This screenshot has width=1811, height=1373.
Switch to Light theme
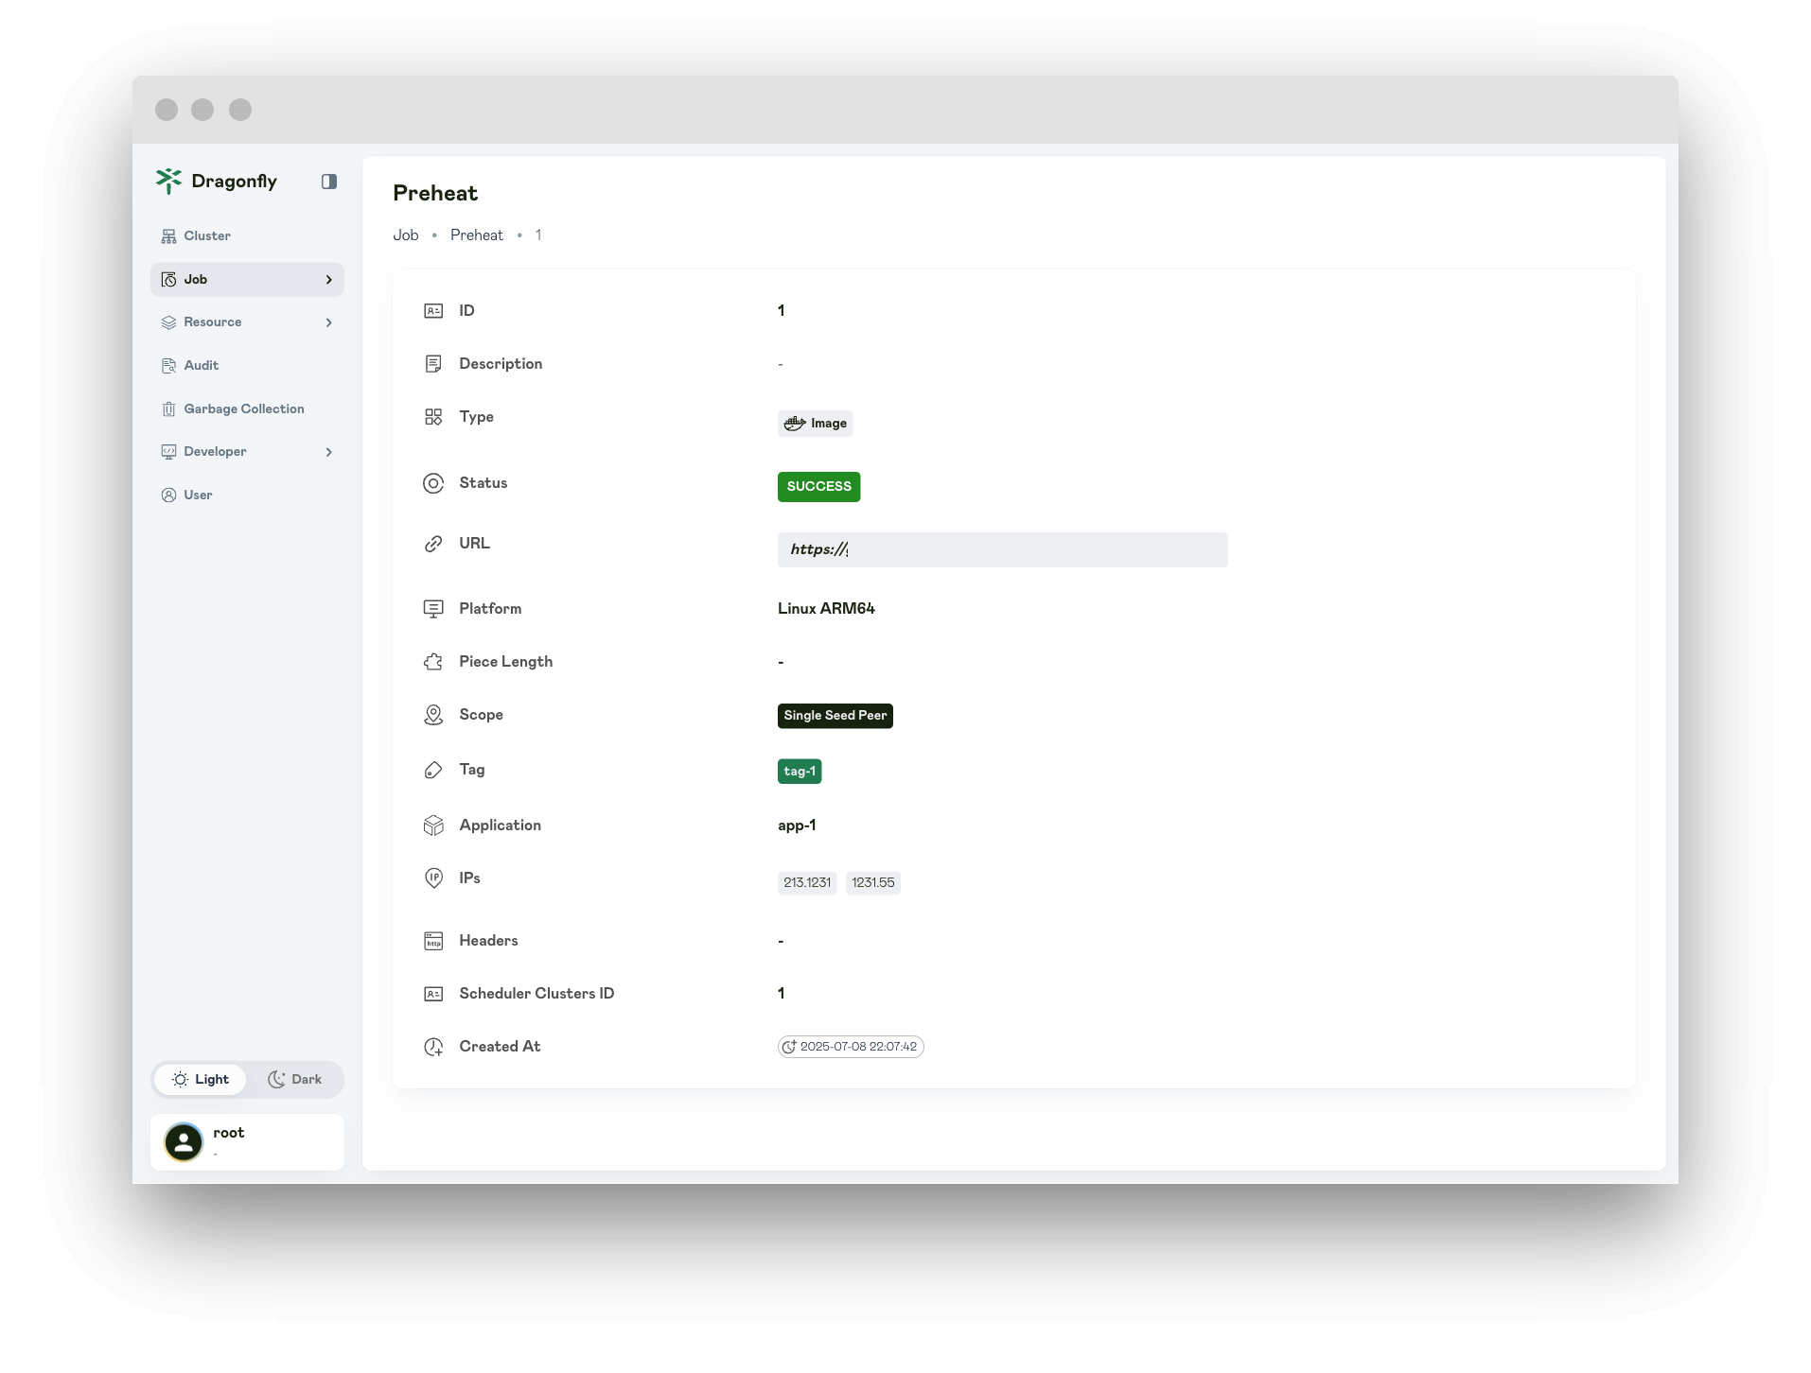(201, 1080)
